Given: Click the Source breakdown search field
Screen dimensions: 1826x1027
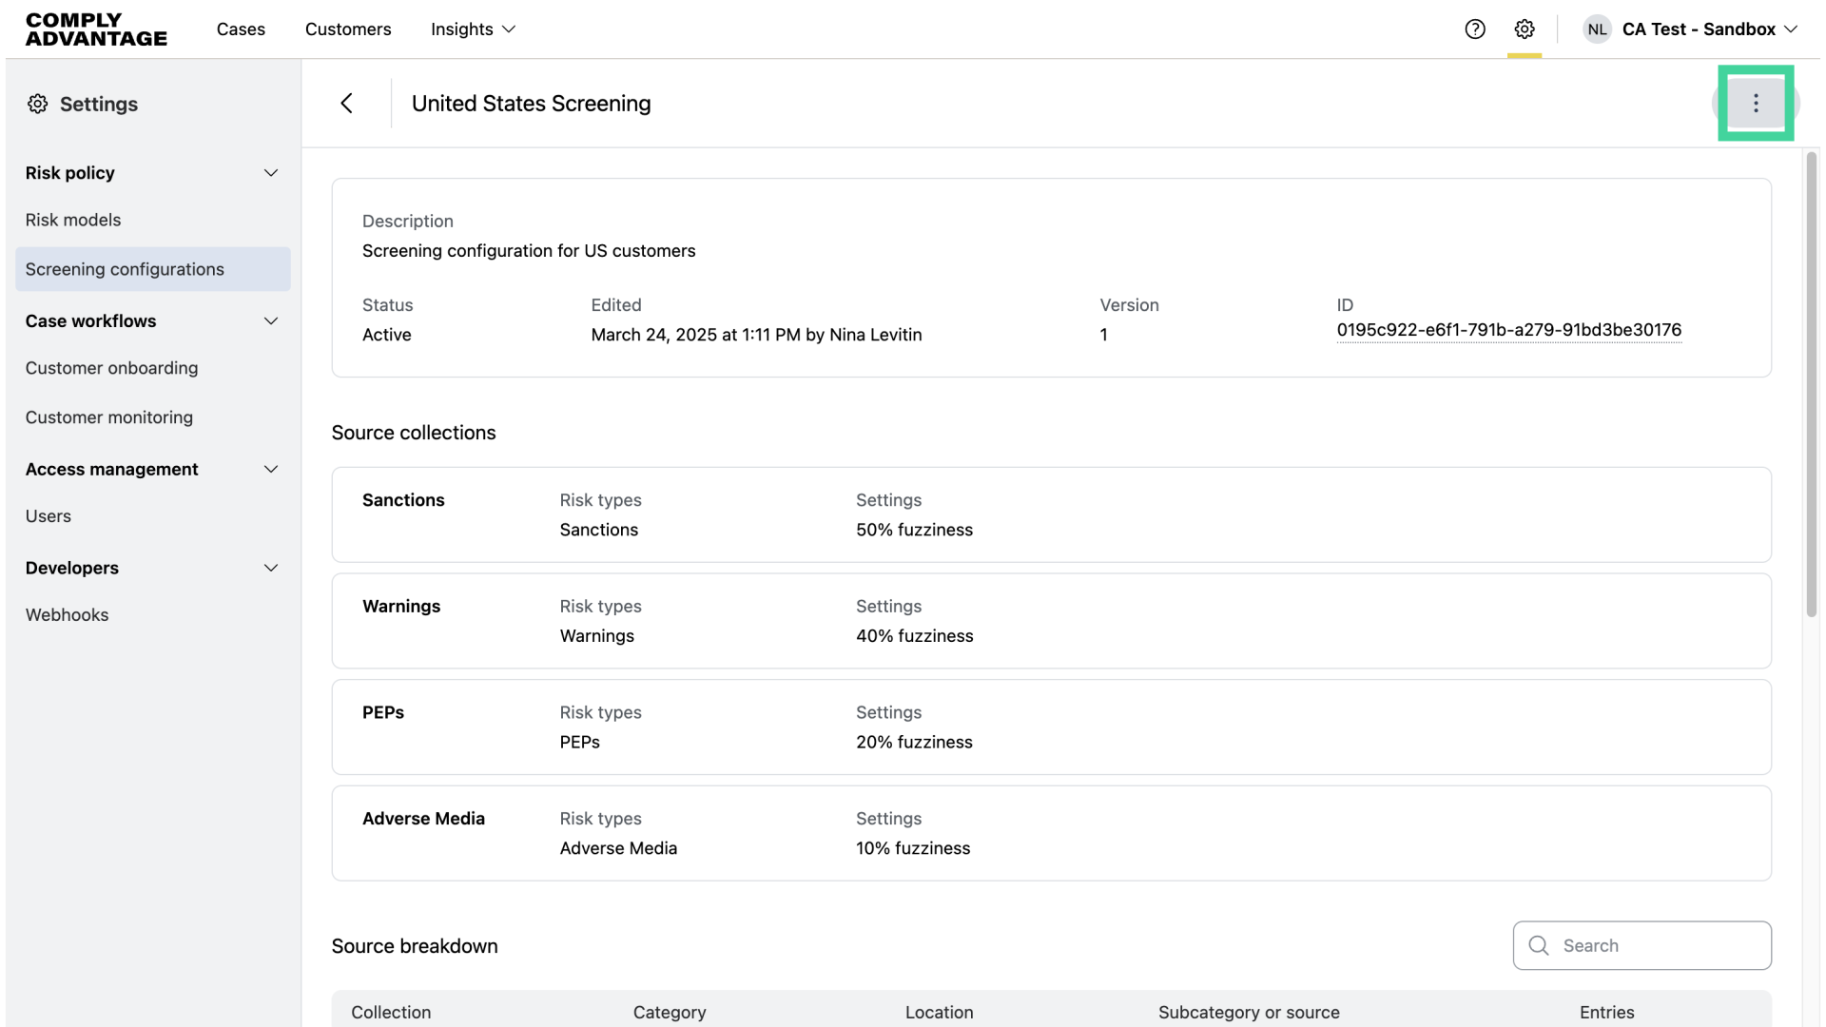Looking at the screenshot, I should pos(1660,945).
